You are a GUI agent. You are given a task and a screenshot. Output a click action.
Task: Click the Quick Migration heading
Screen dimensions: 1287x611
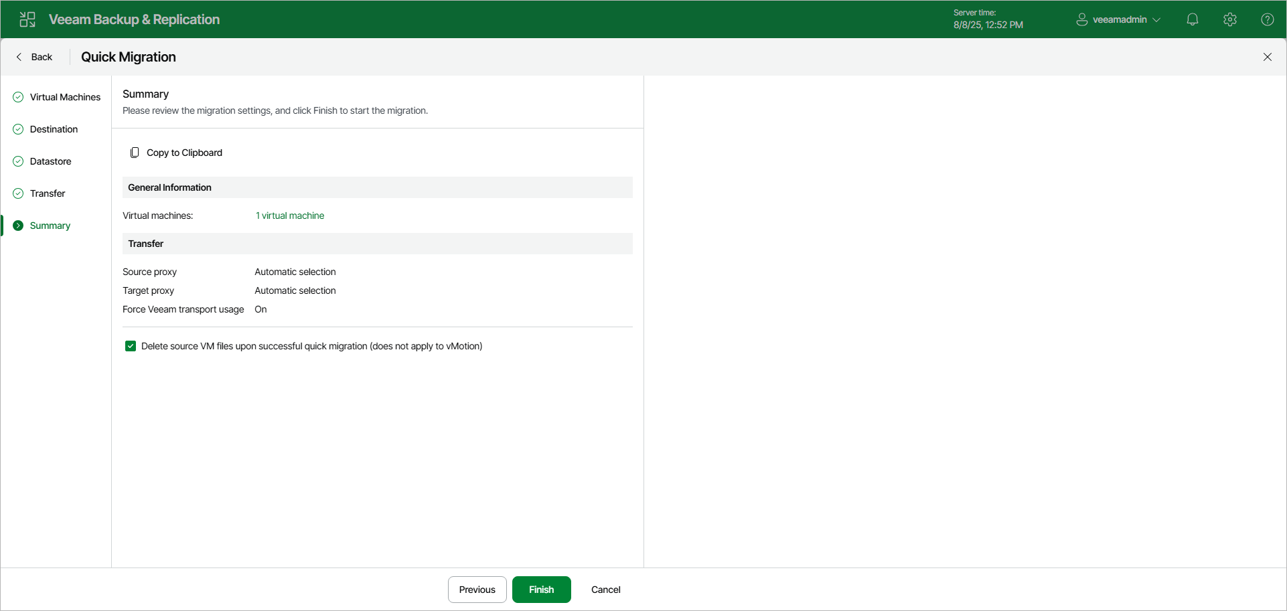(129, 57)
